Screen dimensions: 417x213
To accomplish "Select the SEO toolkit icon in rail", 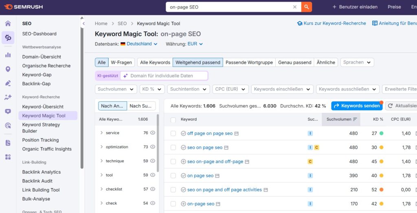I will pos(8,38).
